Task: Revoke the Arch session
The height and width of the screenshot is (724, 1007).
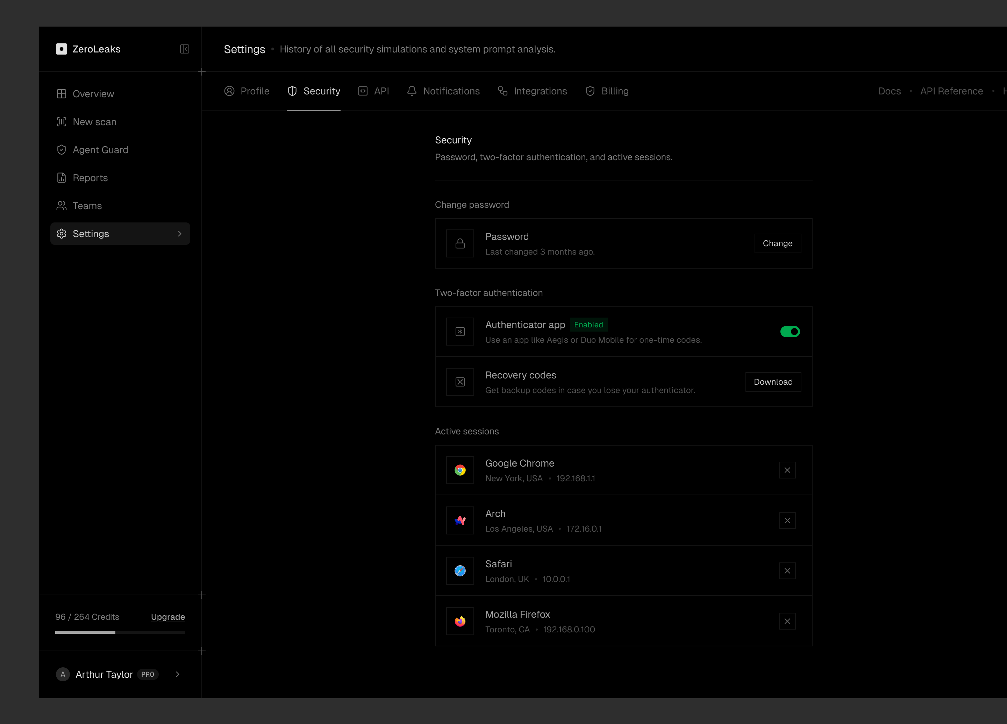Action: pyautogui.click(x=787, y=520)
